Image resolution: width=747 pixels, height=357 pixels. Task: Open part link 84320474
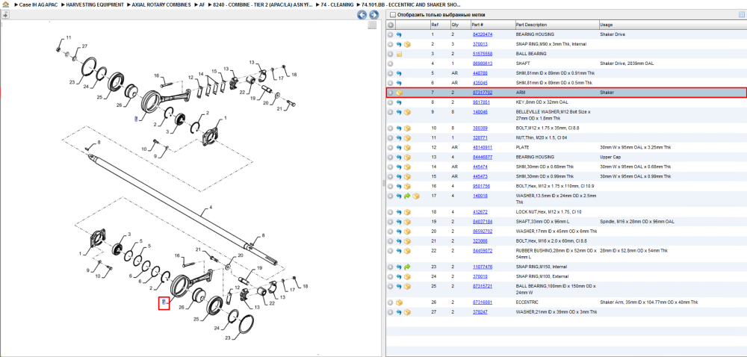pos(482,35)
